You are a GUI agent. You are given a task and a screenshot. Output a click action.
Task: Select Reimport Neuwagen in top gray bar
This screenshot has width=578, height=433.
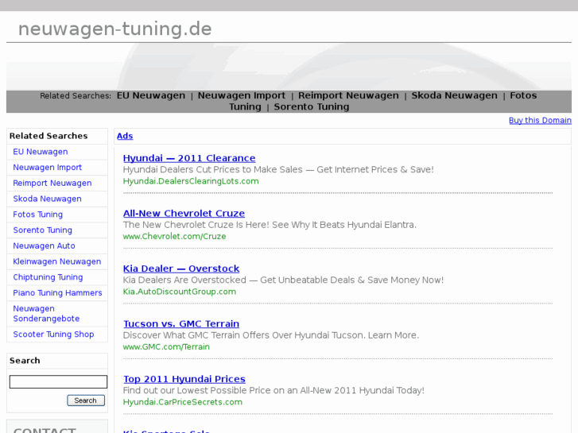pos(348,95)
